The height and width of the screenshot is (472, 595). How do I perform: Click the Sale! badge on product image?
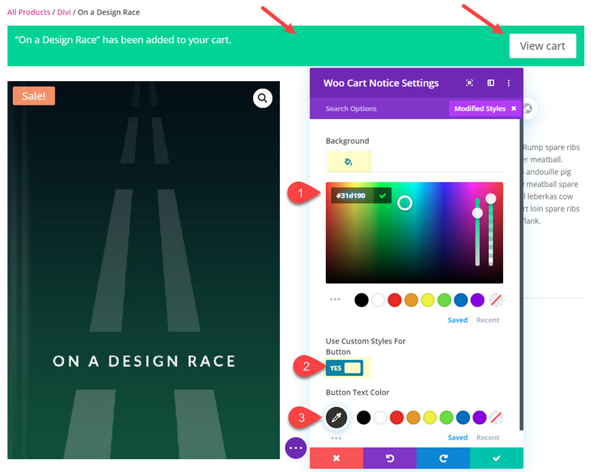point(34,95)
